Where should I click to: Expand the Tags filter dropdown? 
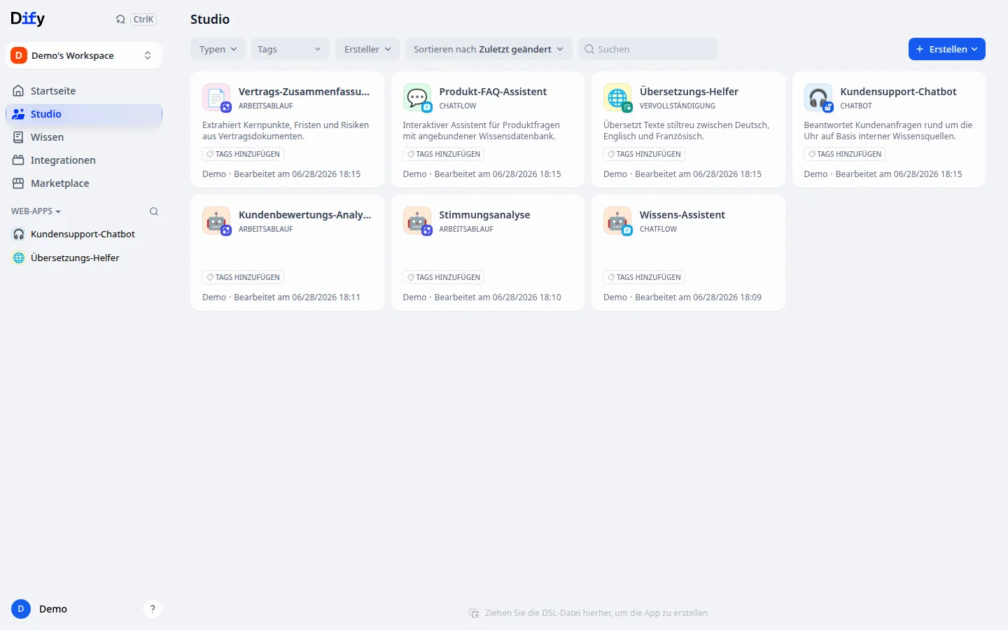pyautogui.click(x=290, y=49)
